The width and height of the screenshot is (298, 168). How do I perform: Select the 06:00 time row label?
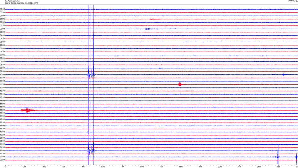click(x=2, y=49)
